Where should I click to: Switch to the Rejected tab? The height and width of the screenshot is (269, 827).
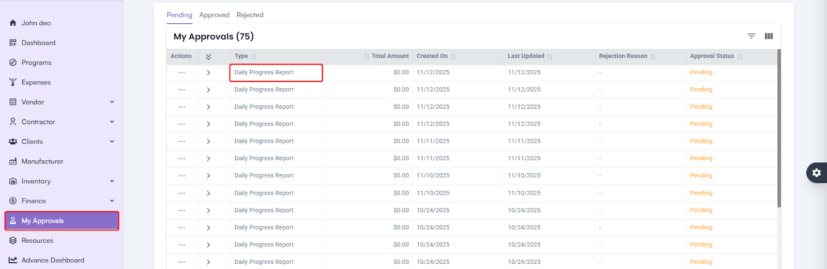pyautogui.click(x=250, y=15)
